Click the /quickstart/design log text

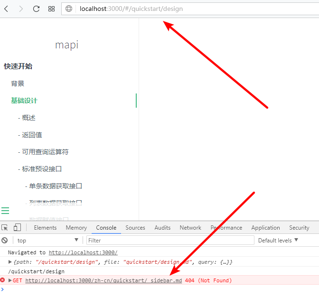[36, 271]
